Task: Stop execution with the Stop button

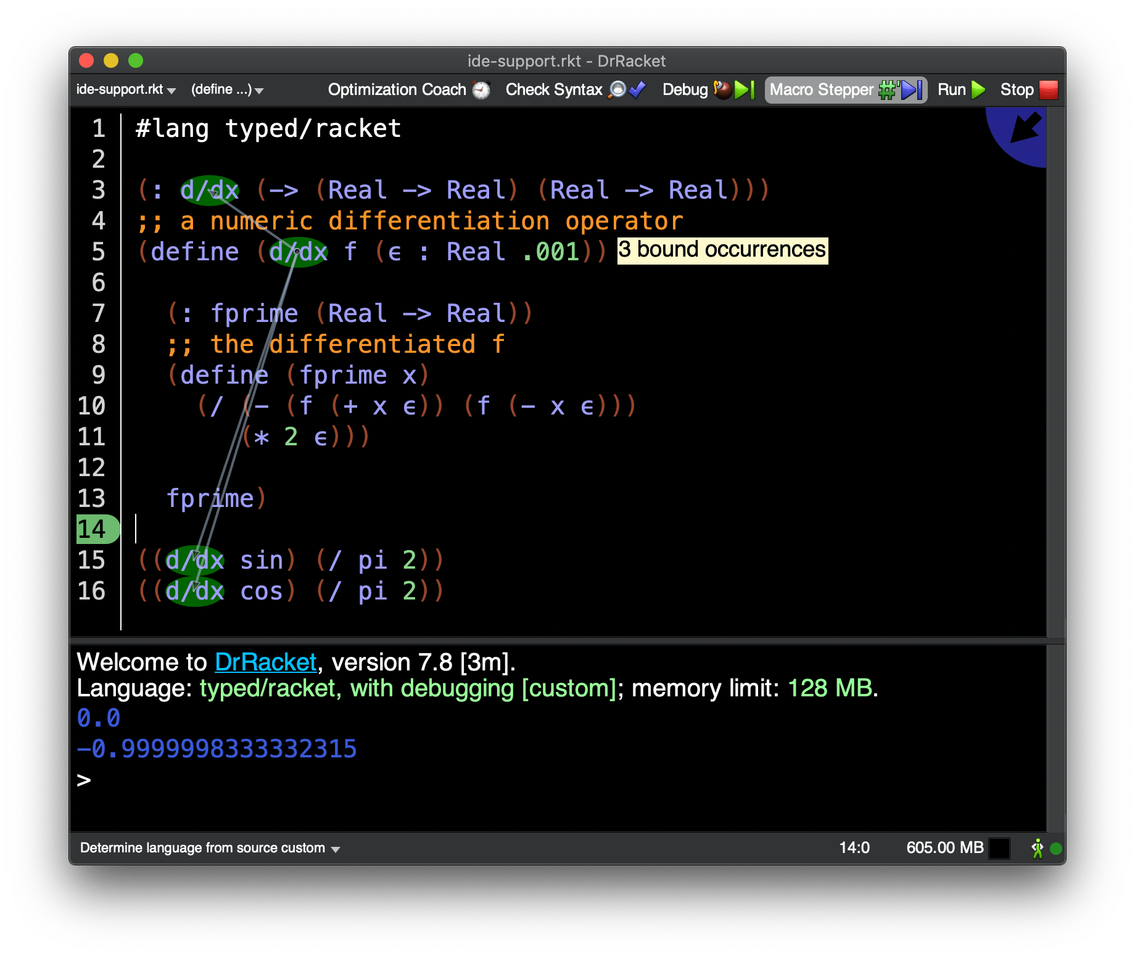Action: (x=1028, y=89)
